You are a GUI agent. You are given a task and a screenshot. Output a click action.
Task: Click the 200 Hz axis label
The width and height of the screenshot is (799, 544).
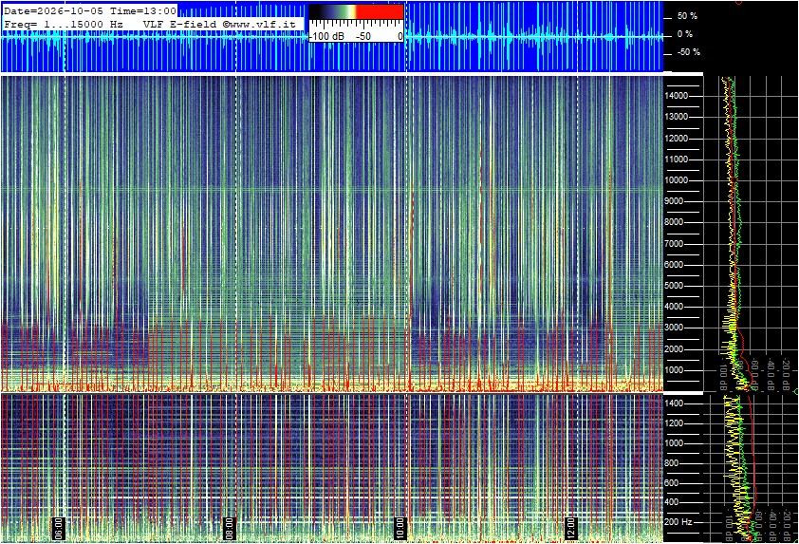pos(678,522)
